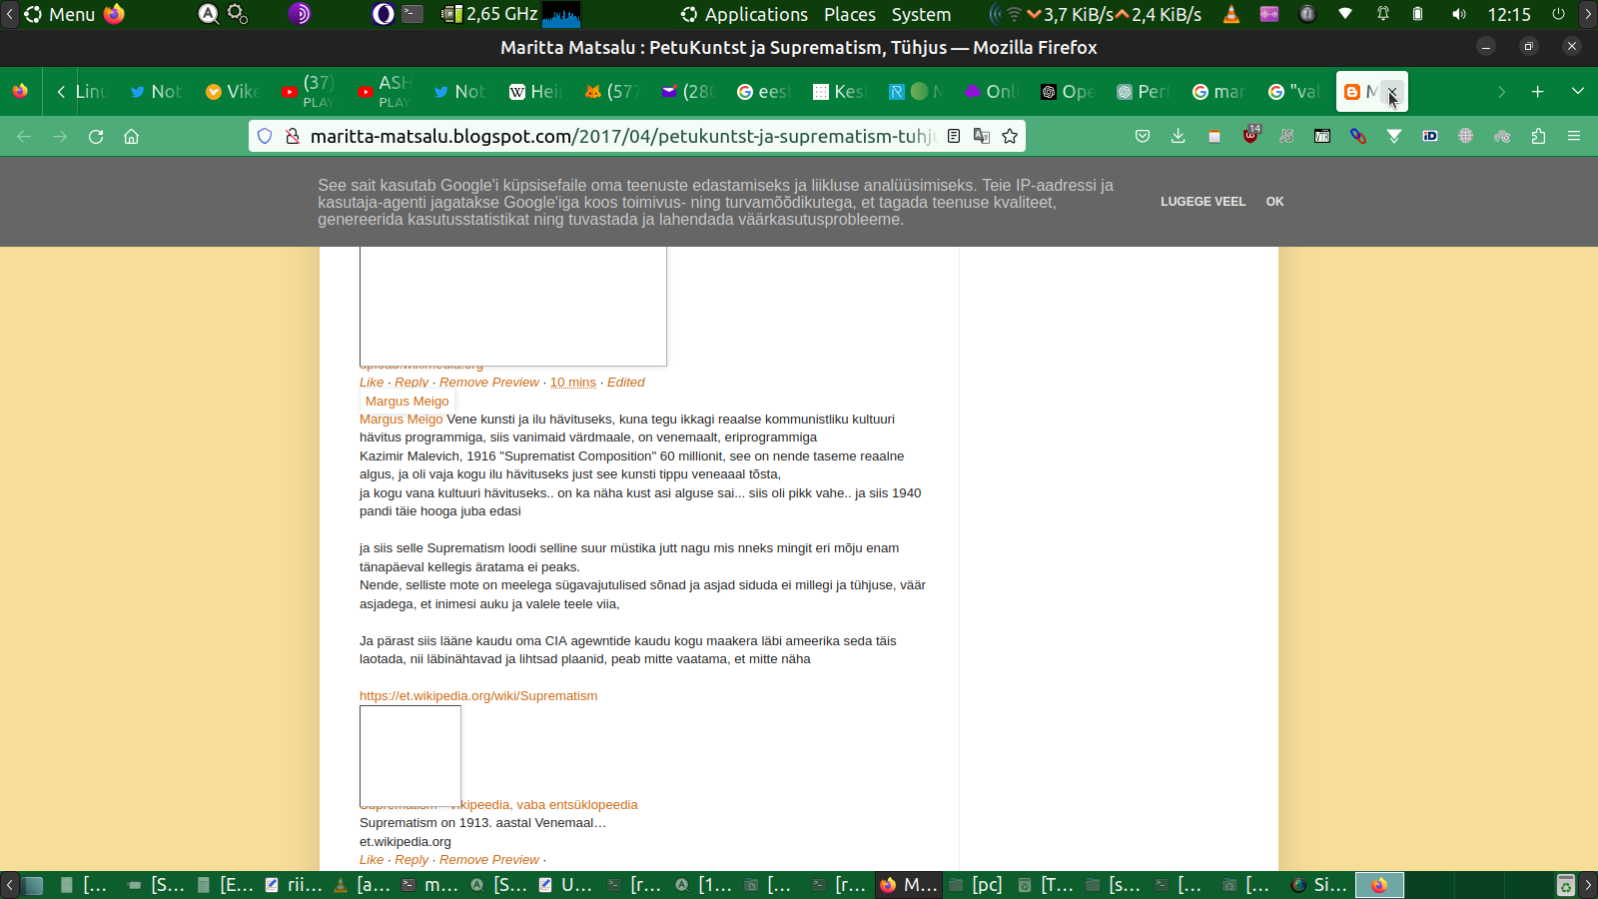Expand the list all tabs dropdown
The height and width of the screenshot is (899, 1598).
[1577, 91]
